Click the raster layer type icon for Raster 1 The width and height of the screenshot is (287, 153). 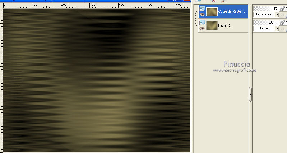tap(202, 23)
